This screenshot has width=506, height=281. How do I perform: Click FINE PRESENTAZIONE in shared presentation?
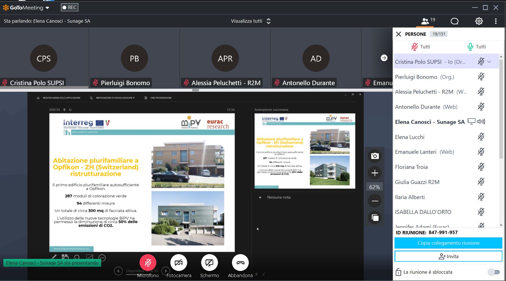tap(158, 98)
